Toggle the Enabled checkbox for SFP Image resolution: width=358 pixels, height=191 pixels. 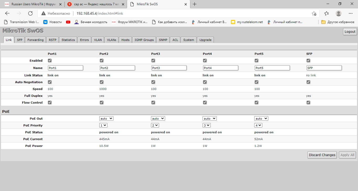click(x=308, y=61)
